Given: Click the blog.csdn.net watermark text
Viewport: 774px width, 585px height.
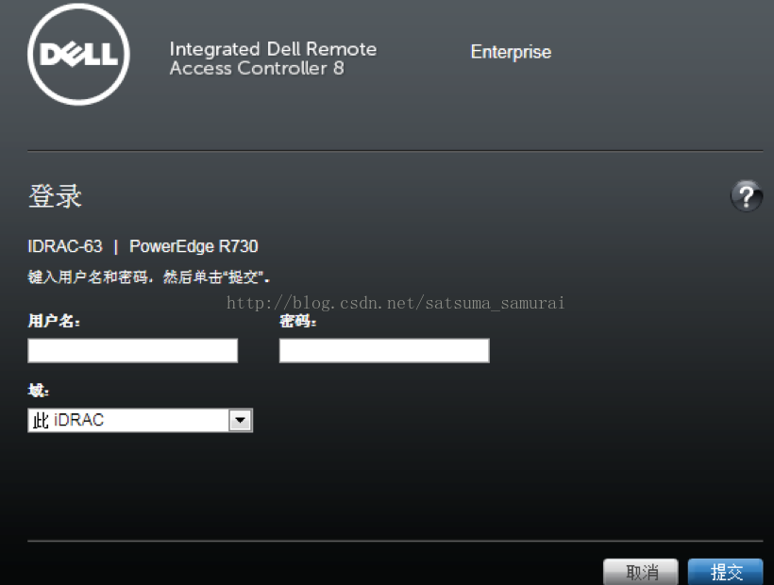Looking at the screenshot, I should [x=395, y=302].
